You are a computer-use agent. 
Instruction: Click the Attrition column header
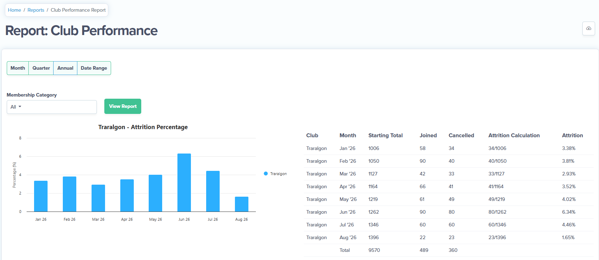tap(572, 135)
